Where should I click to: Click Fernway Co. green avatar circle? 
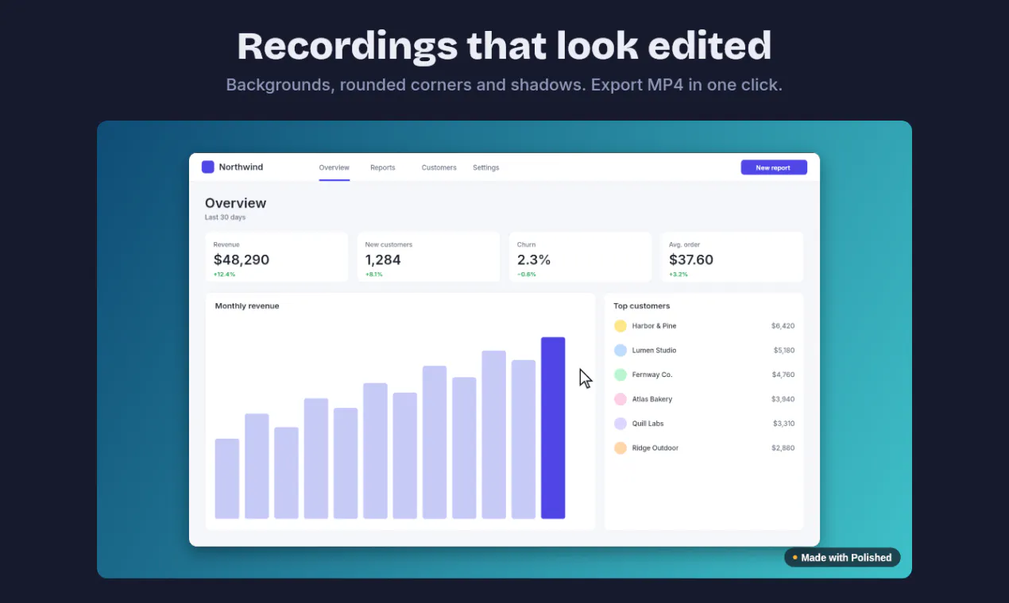point(620,374)
